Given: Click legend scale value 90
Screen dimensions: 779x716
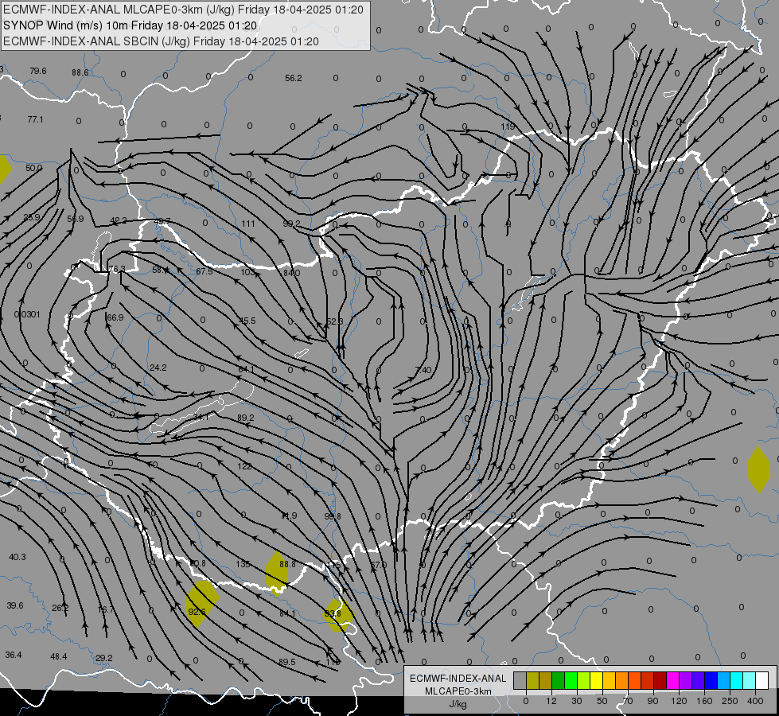Looking at the screenshot, I should click(x=653, y=701).
